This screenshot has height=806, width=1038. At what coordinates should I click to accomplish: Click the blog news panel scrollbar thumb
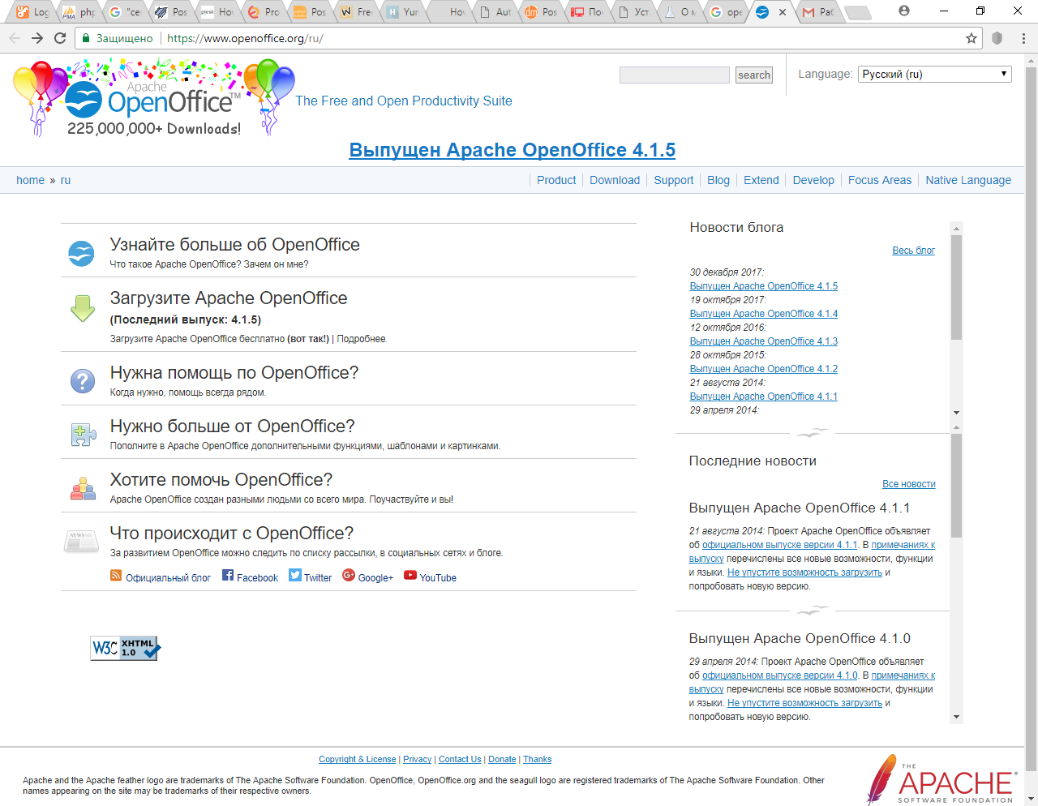(956, 288)
